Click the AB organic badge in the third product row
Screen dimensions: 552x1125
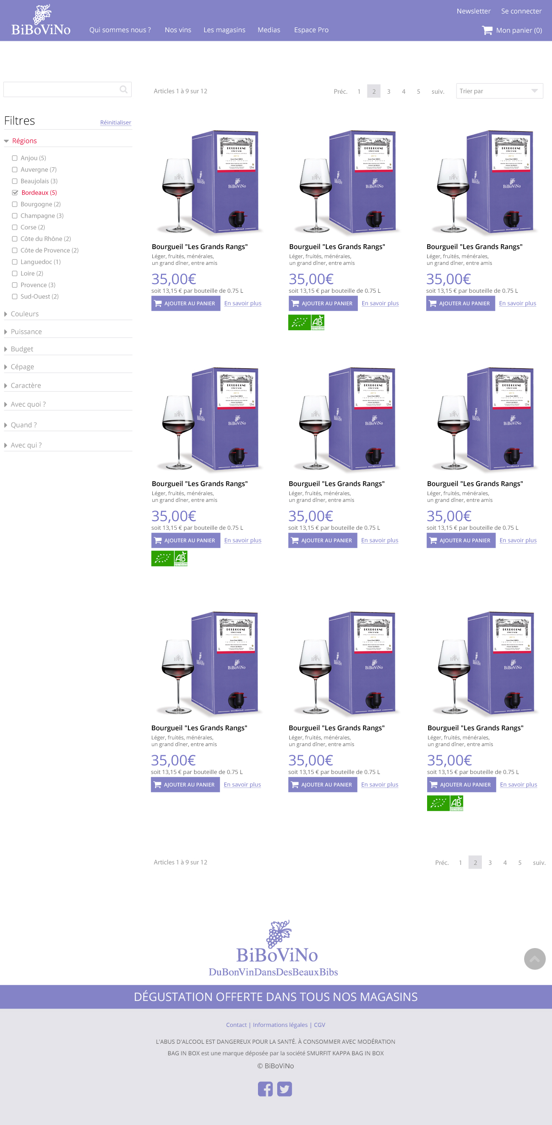point(456,803)
